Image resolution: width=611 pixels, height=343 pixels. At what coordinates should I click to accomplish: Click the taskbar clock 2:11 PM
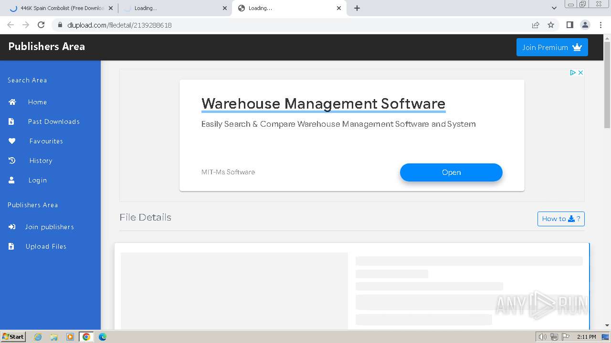(x=586, y=337)
